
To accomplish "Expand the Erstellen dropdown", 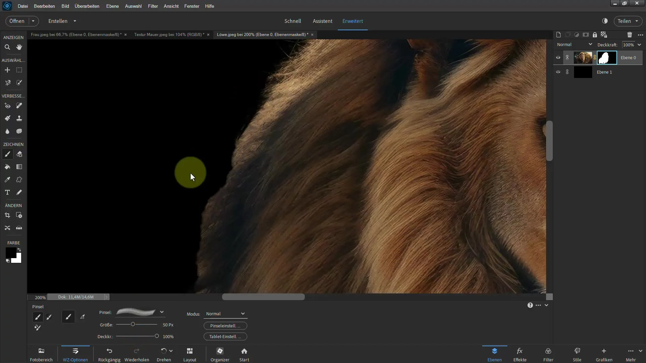I will click(x=75, y=21).
